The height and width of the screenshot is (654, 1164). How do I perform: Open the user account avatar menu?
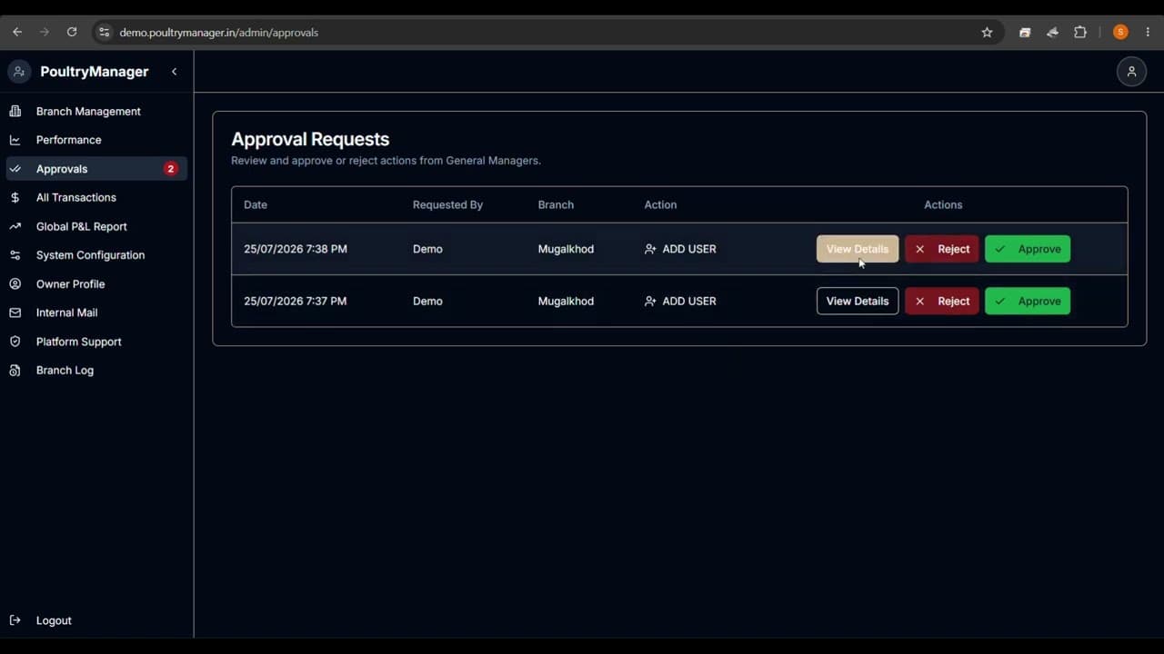[x=1131, y=72]
